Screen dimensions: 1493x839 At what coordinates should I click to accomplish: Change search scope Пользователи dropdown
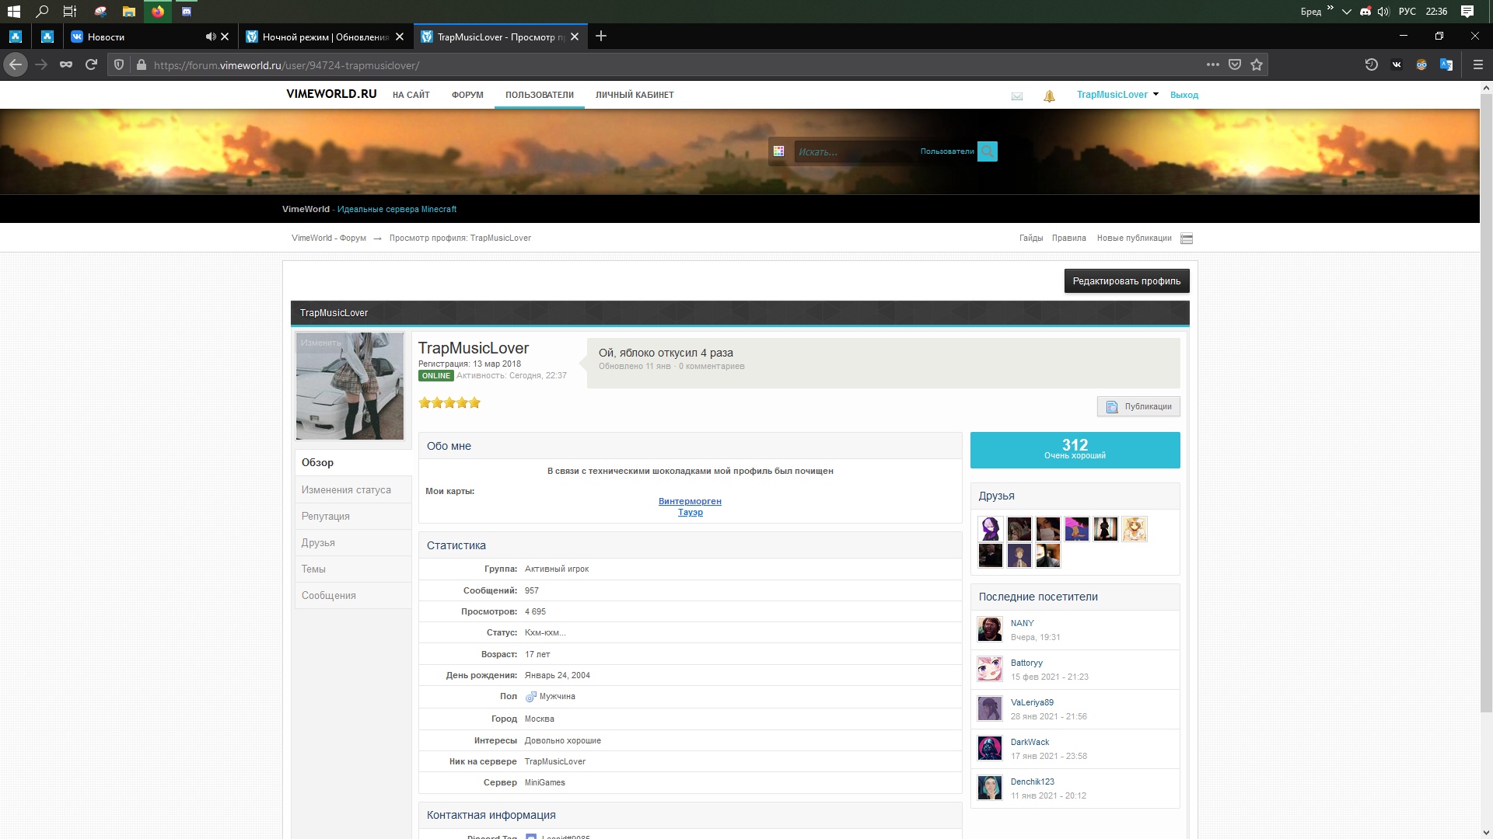point(946,151)
